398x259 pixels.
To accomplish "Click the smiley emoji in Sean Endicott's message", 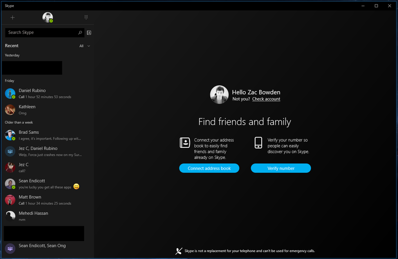I will tap(76, 187).
